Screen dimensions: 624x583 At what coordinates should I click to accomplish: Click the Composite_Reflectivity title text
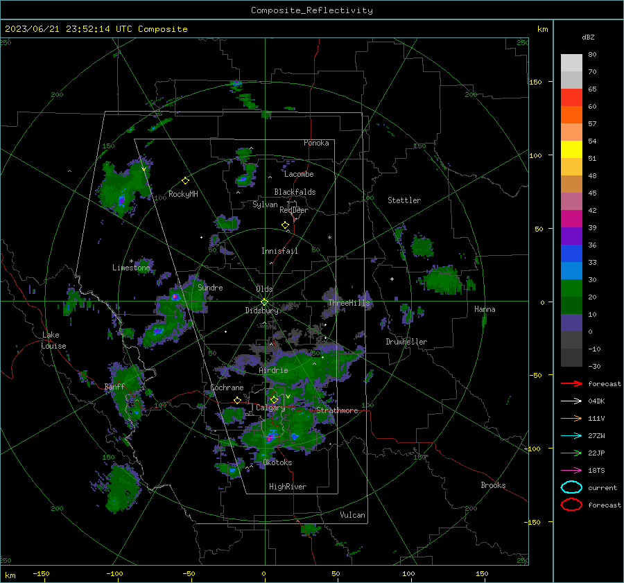pos(312,10)
